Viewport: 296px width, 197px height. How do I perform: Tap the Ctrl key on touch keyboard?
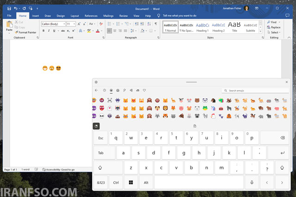pyautogui.click(x=116, y=183)
